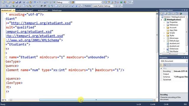Open the Debug configuration dropdown
Viewport: 189px width, 106px height.
pos(69,2)
